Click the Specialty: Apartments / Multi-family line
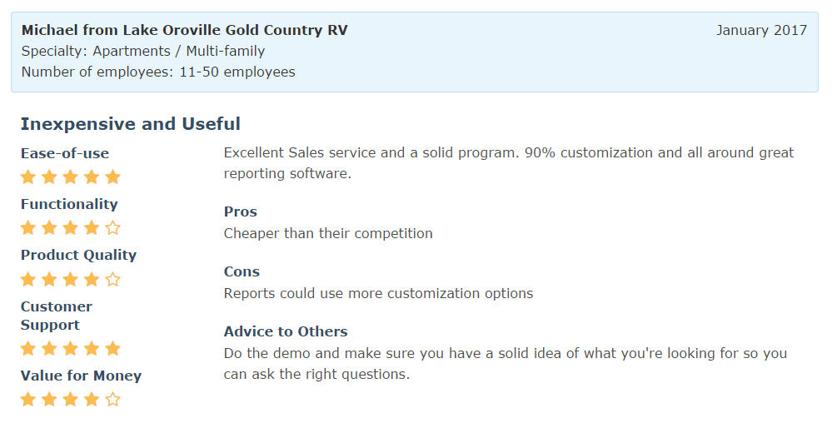Image resolution: width=832 pixels, height=428 pixels. pyautogui.click(x=143, y=52)
